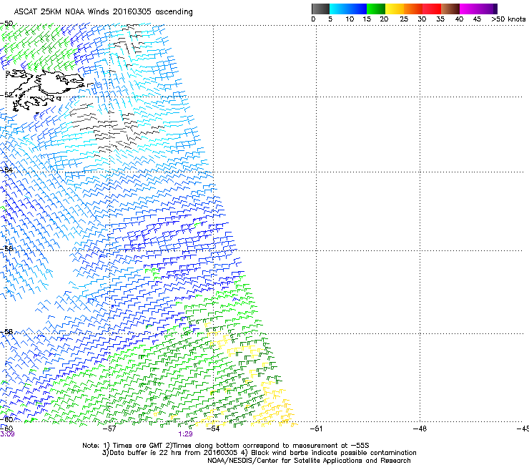Click the red 30-35 knots legend segment
The width and height of the screenshot is (529, 465).
tap(432, 9)
